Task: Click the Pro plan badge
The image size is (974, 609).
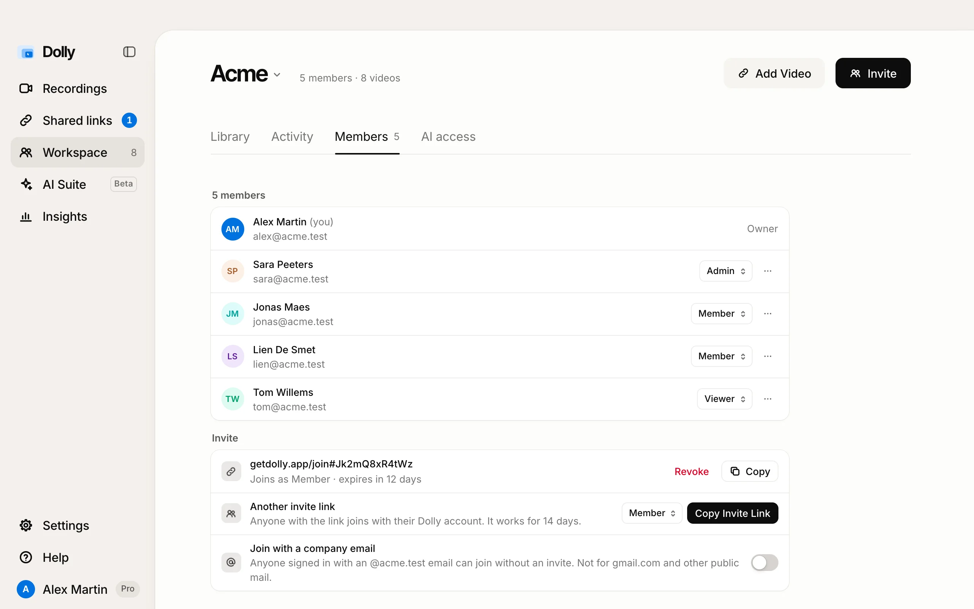Action: [x=127, y=589]
